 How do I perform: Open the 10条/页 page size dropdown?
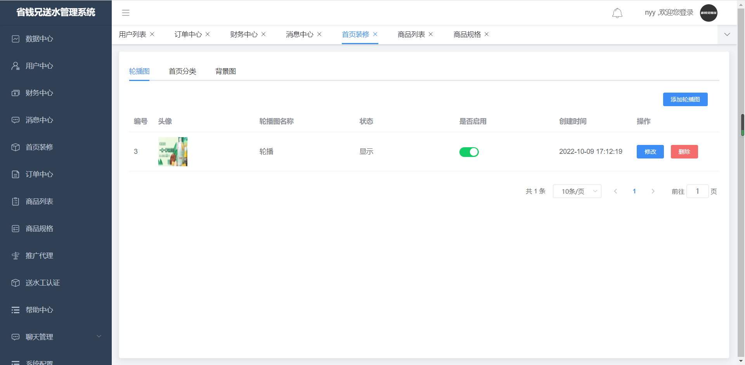point(577,191)
